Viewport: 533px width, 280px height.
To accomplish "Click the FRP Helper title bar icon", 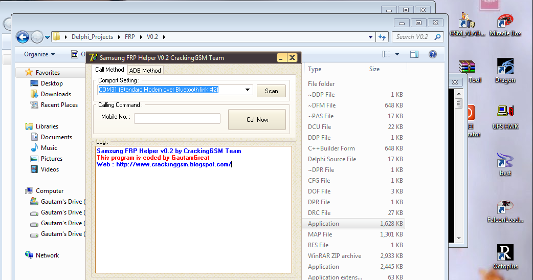I will coord(94,57).
